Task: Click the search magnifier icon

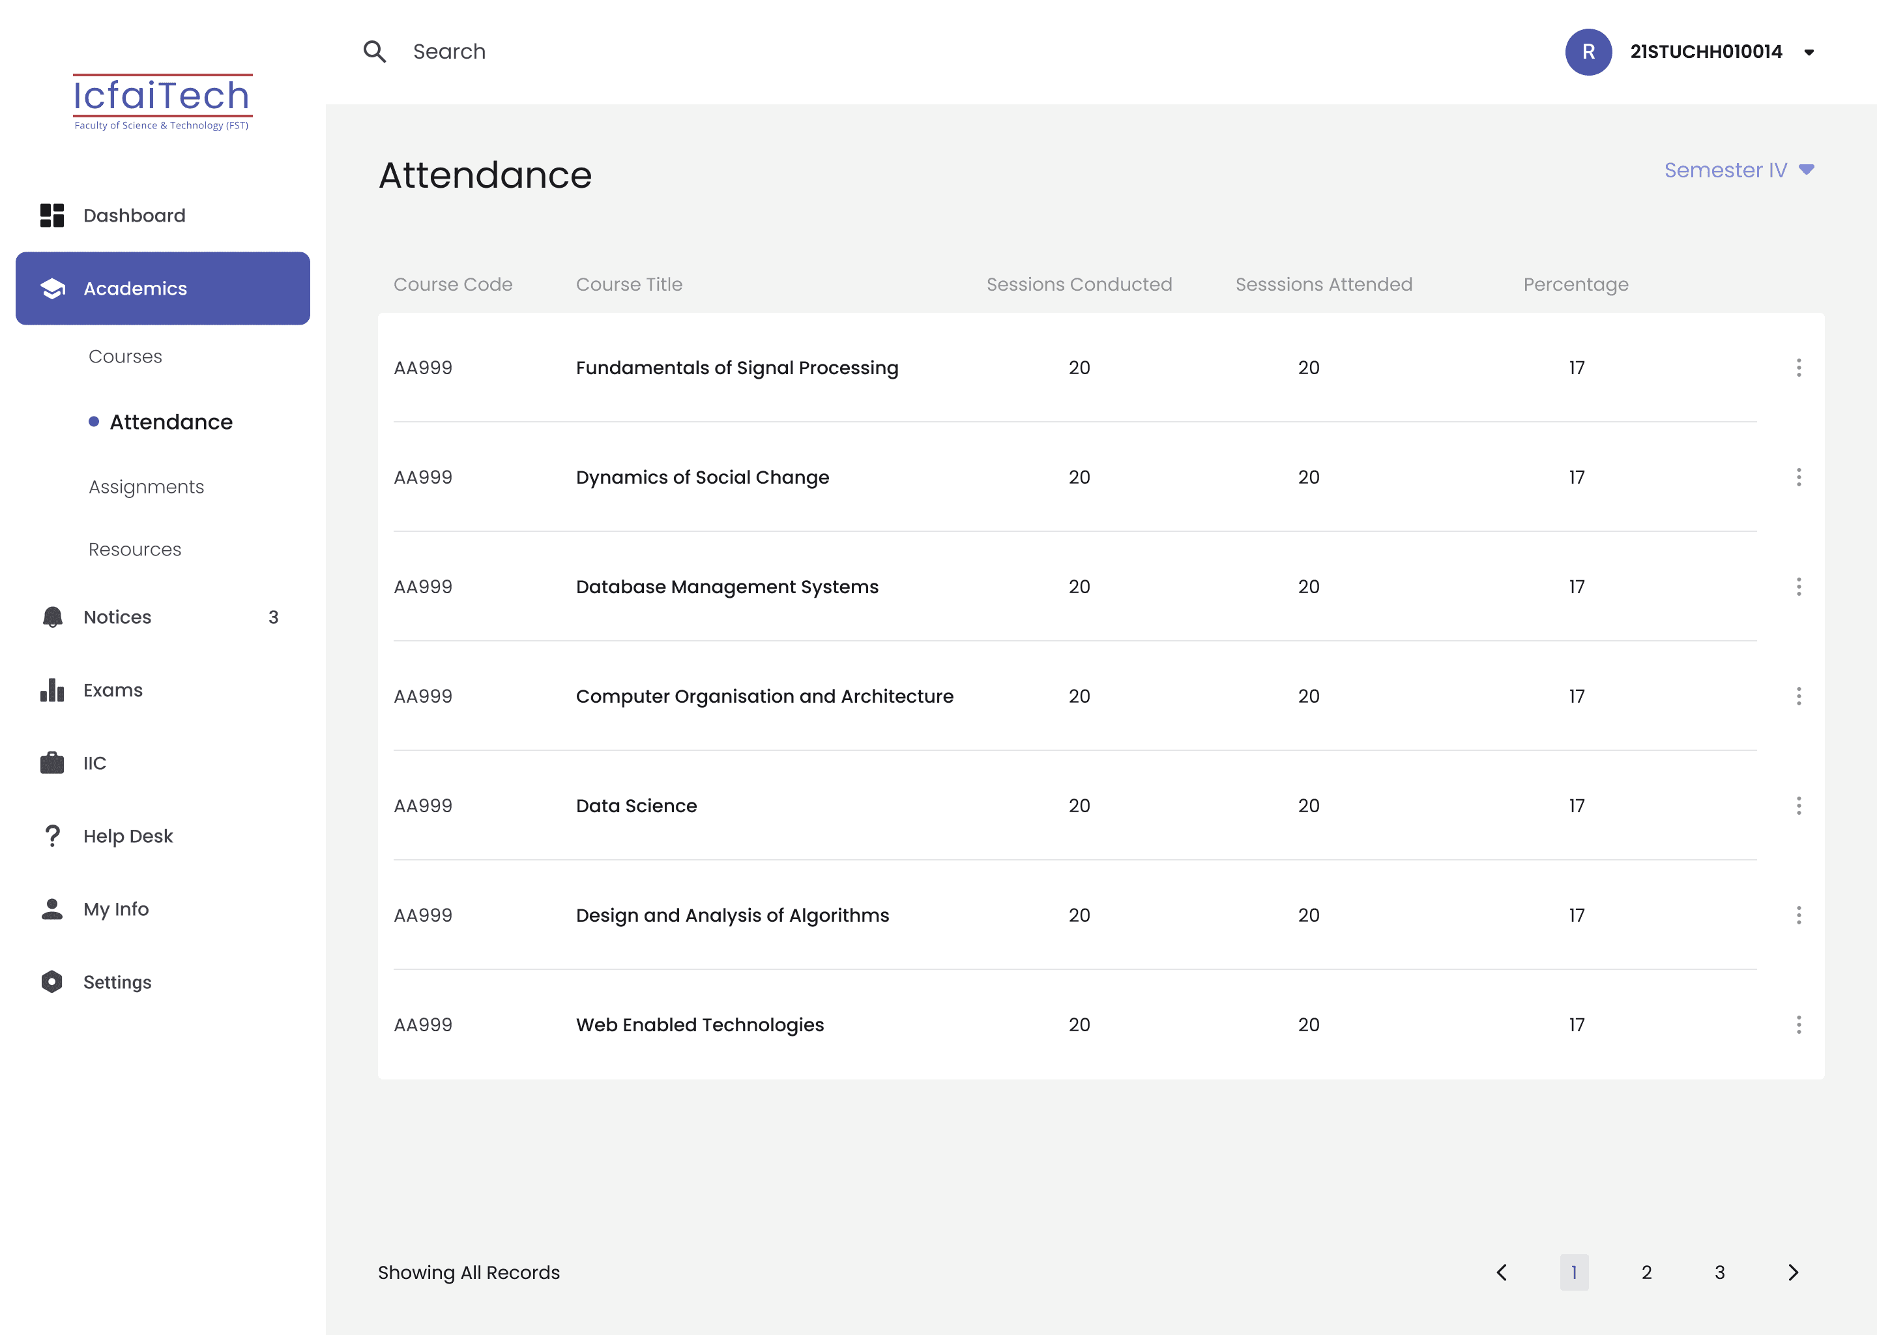Action: click(x=375, y=51)
